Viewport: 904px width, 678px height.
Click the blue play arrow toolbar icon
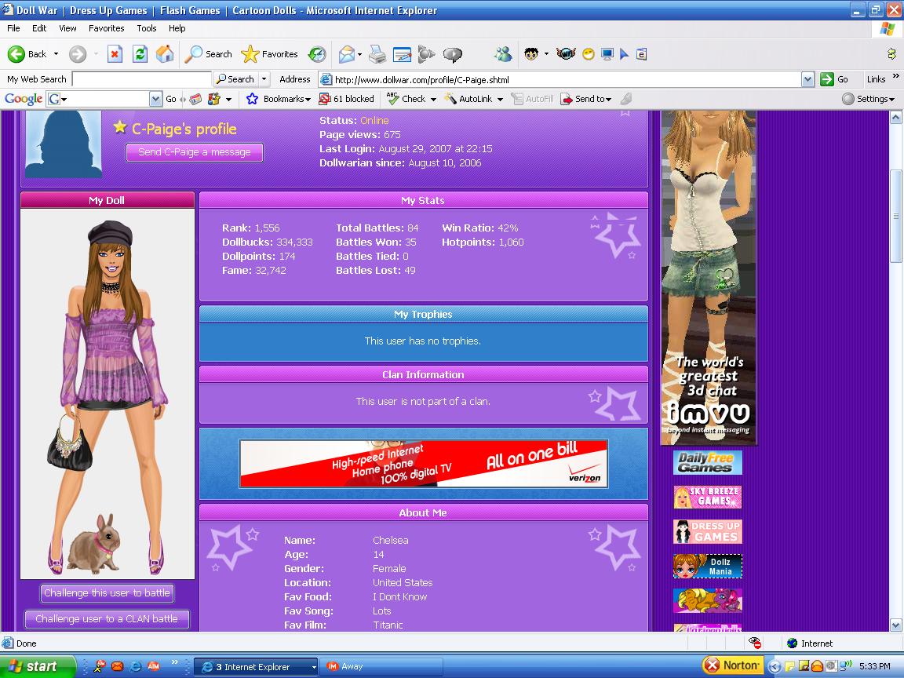[x=624, y=54]
